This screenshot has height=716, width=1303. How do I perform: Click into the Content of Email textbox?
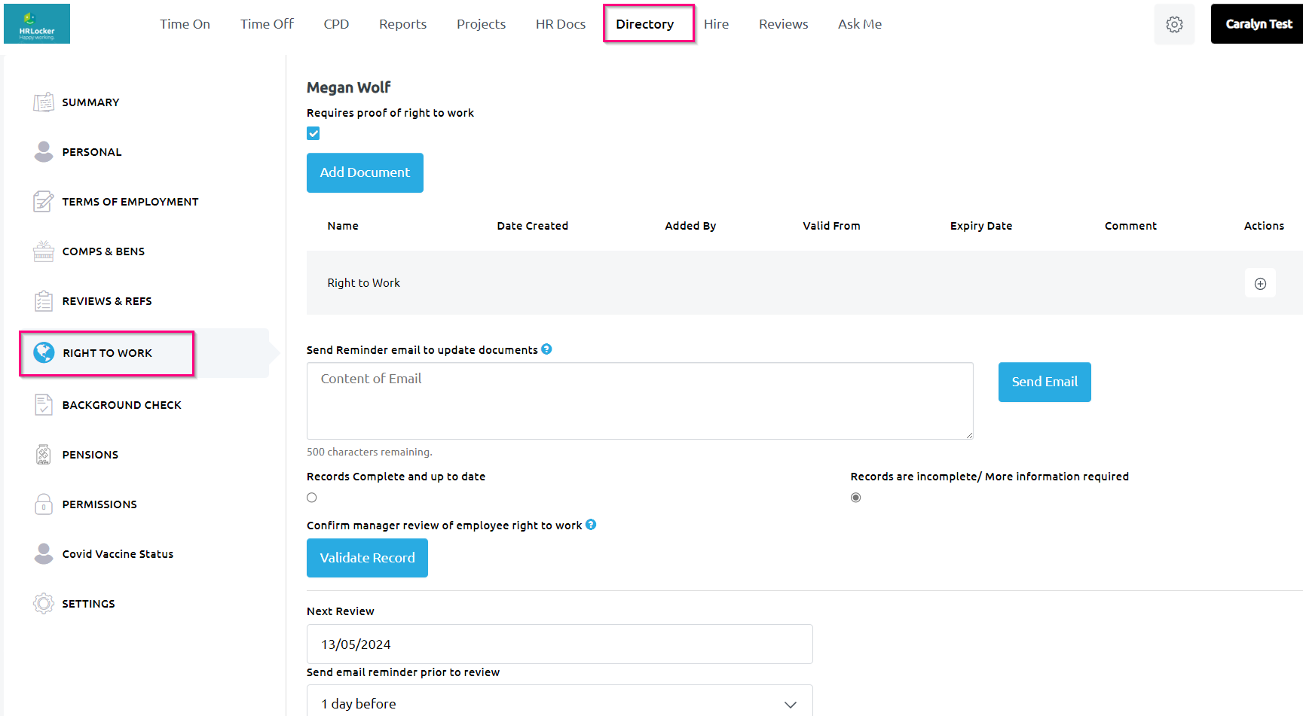[639, 401]
